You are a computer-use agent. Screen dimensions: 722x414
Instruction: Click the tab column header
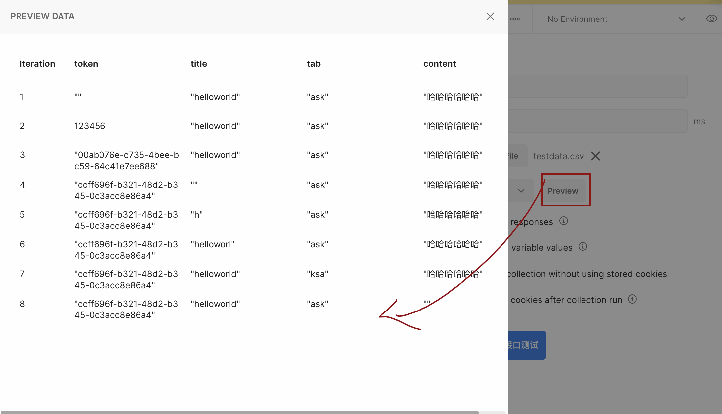tap(314, 64)
